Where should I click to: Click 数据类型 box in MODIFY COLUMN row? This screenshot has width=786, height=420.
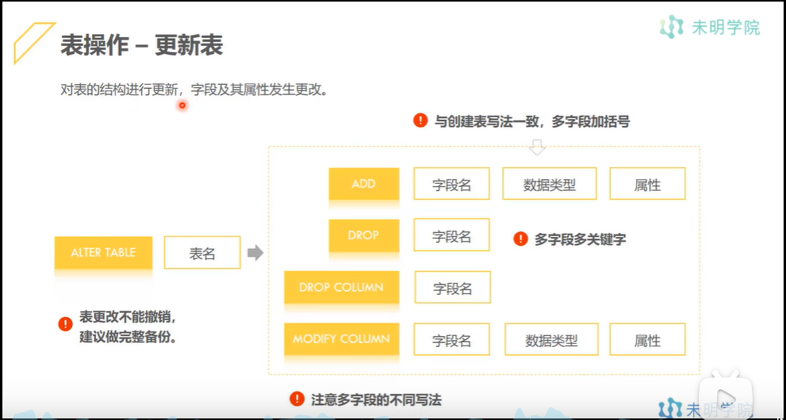pyautogui.click(x=551, y=339)
